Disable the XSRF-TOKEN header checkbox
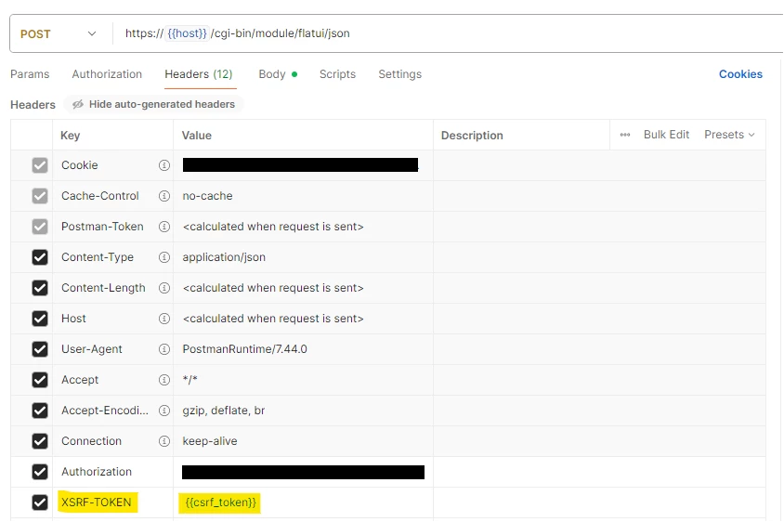Image resolution: width=784 pixels, height=522 pixels. (40, 502)
